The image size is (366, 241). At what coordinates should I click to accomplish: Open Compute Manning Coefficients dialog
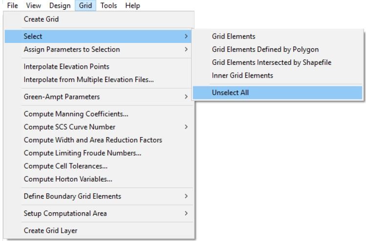[x=72, y=114]
